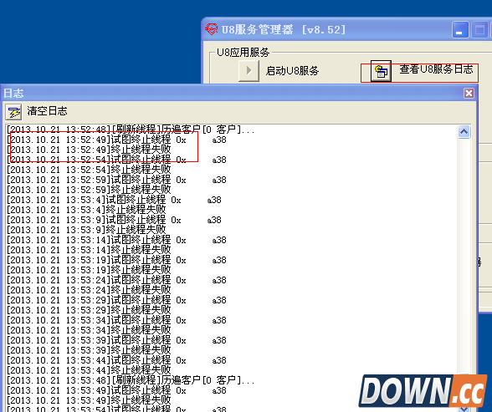
Task: Select log line 13:53:44 试图终止线程
Action: [x=116, y=360]
